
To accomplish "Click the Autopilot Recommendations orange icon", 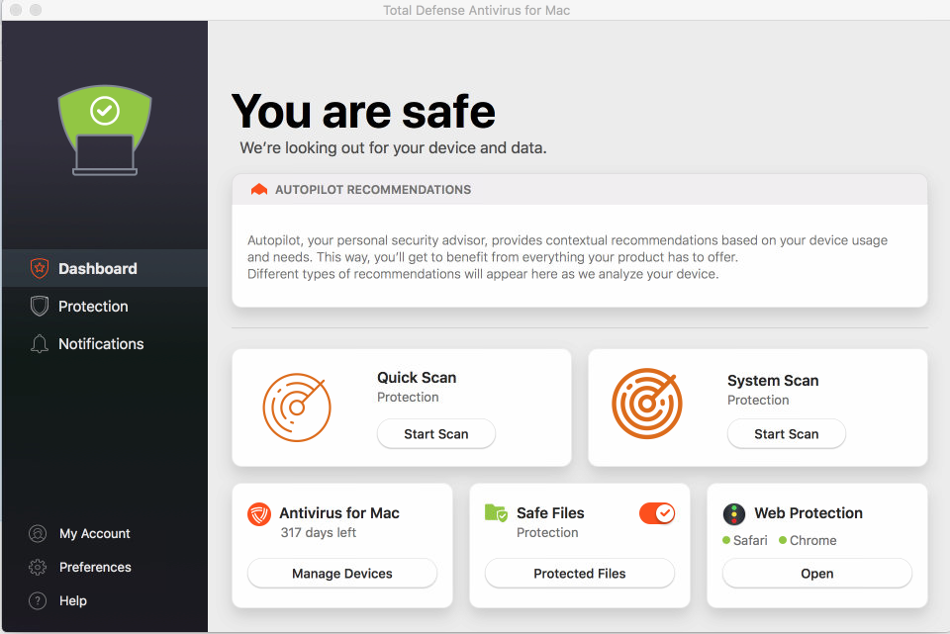I will (259, 190).
